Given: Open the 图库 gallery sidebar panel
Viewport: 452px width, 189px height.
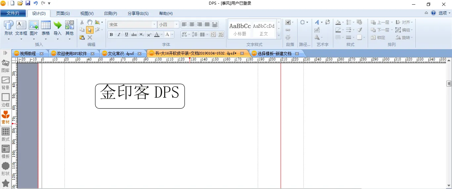Looking at the screenshot, I should point(6,66).
